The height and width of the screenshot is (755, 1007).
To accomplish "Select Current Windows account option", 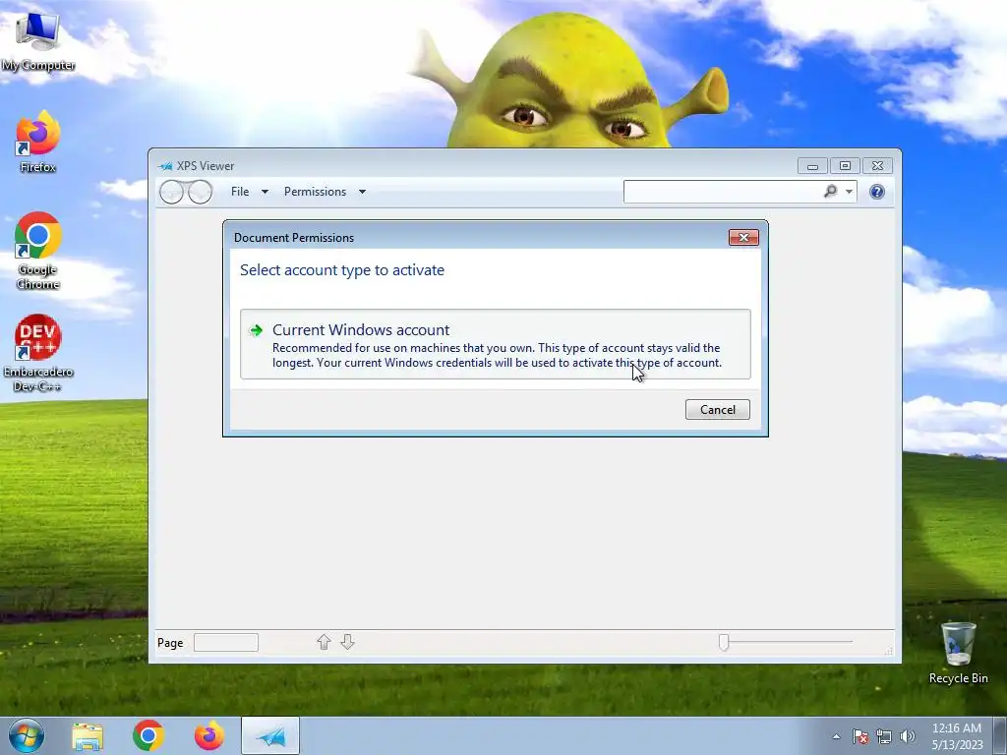I will click(x=496, y=345).
